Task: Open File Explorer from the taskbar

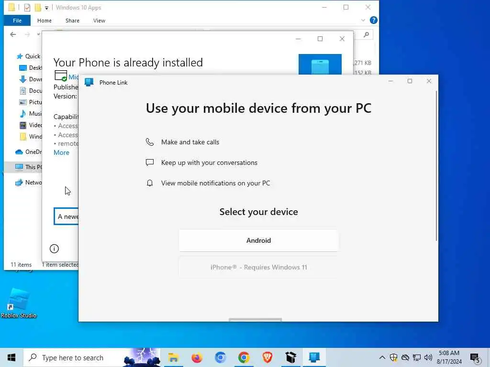Action: (x=173, y=357)
